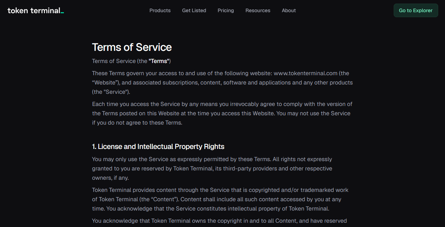Image resolution: width=445 pixels, height=227 pixels.
Task: Click the token terminal logo
Action: [x=36, y=10]
